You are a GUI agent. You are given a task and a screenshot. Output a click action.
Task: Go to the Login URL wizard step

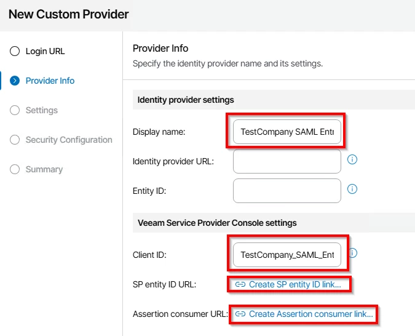click(45, 51)
